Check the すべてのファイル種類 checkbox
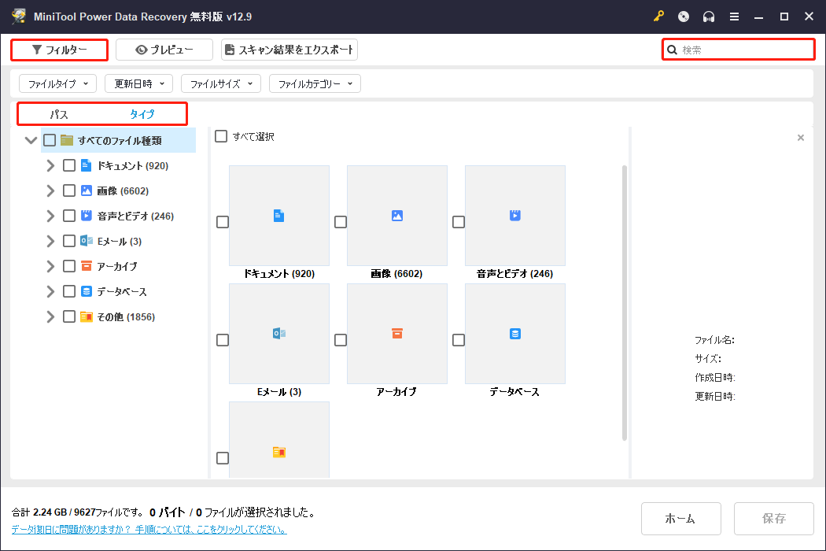The image size is (826, 551). tap(50, 140)
